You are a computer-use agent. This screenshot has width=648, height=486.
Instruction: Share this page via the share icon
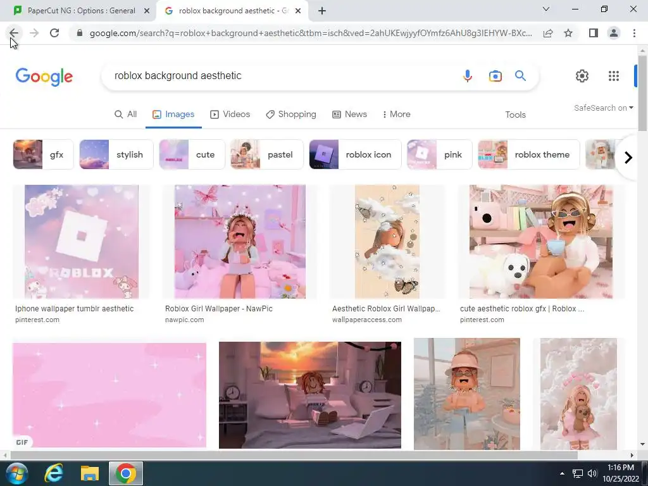click(548, 33)
